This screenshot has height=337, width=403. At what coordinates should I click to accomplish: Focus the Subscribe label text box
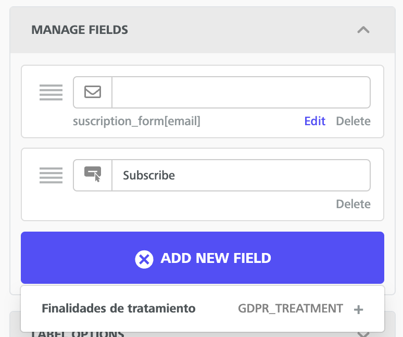[x=241, y=175]
